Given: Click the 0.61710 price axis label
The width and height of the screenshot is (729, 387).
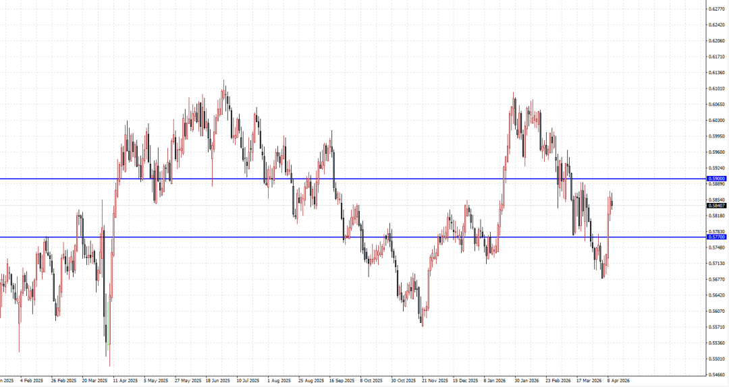Looking at the screenshot, I should (718, 57).
